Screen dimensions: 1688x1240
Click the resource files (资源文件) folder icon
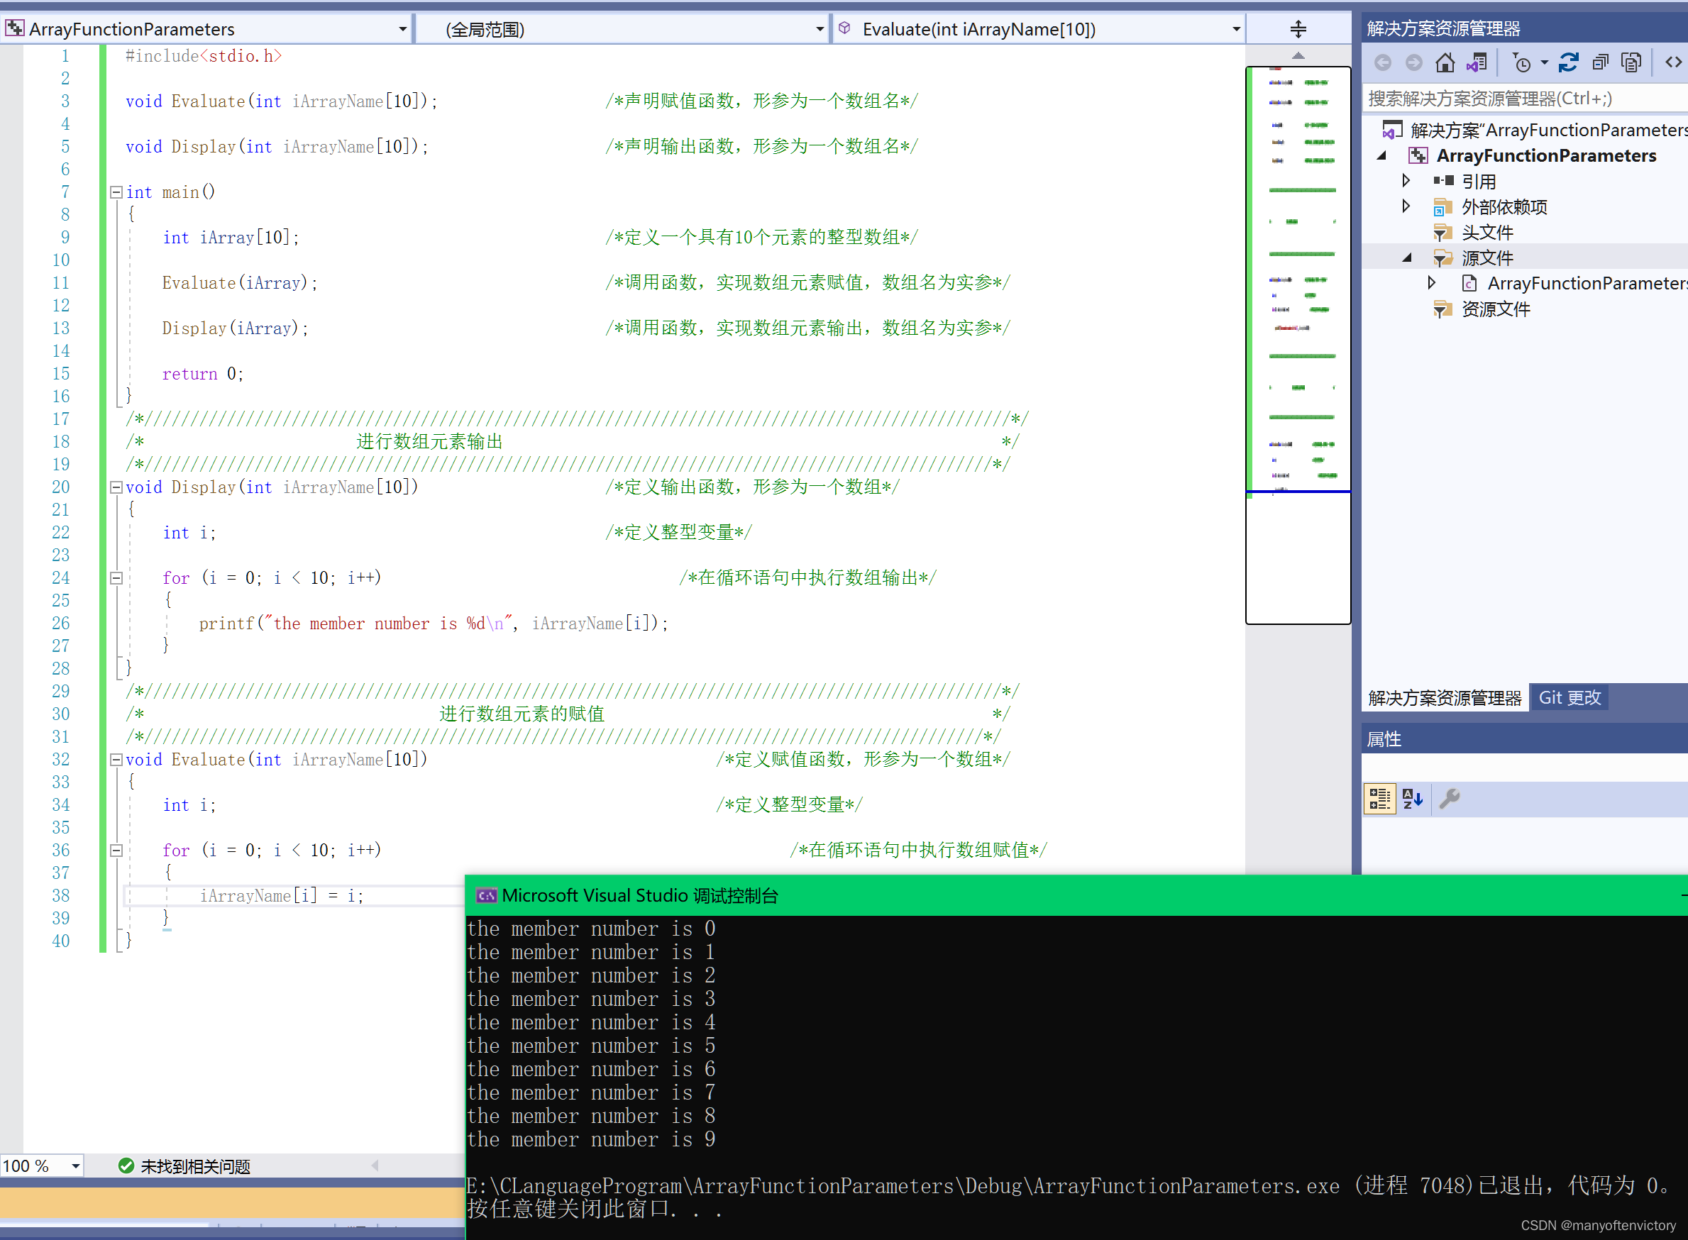(1442, 309)
